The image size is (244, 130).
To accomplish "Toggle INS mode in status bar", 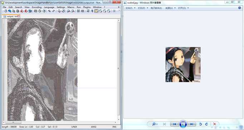I will pyautogui.click(x=114, y=127).
